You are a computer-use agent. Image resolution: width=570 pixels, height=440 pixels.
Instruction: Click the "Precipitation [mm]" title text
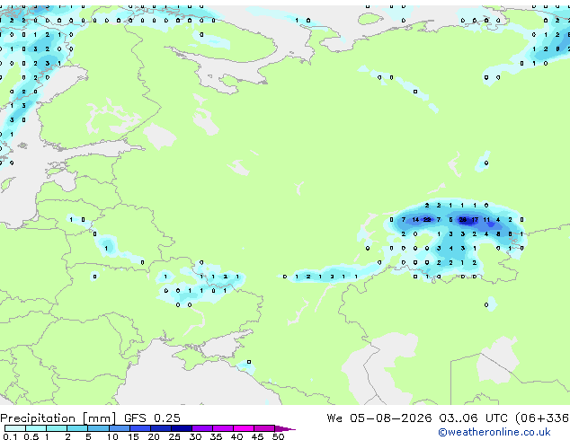click(58, 418)
